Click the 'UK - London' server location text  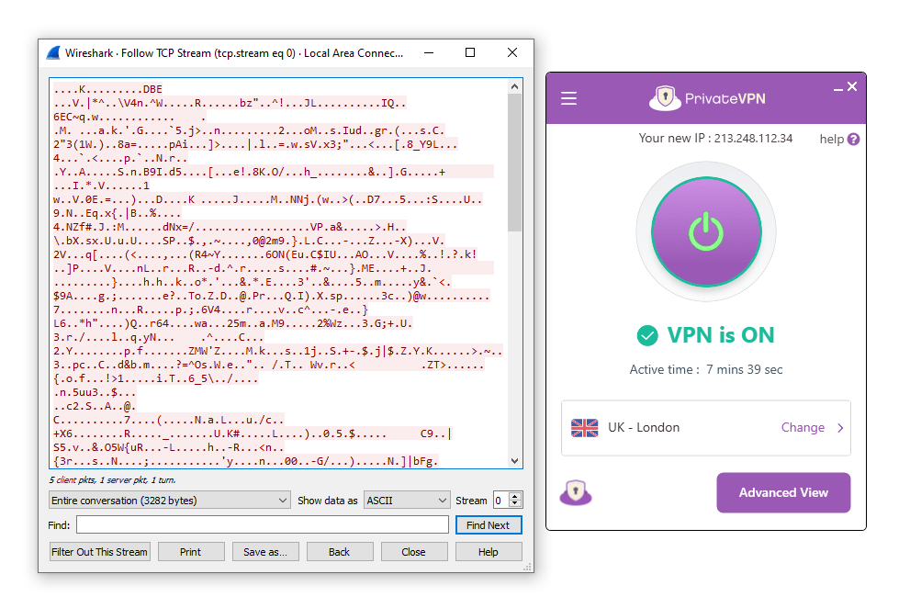(644, 427)
